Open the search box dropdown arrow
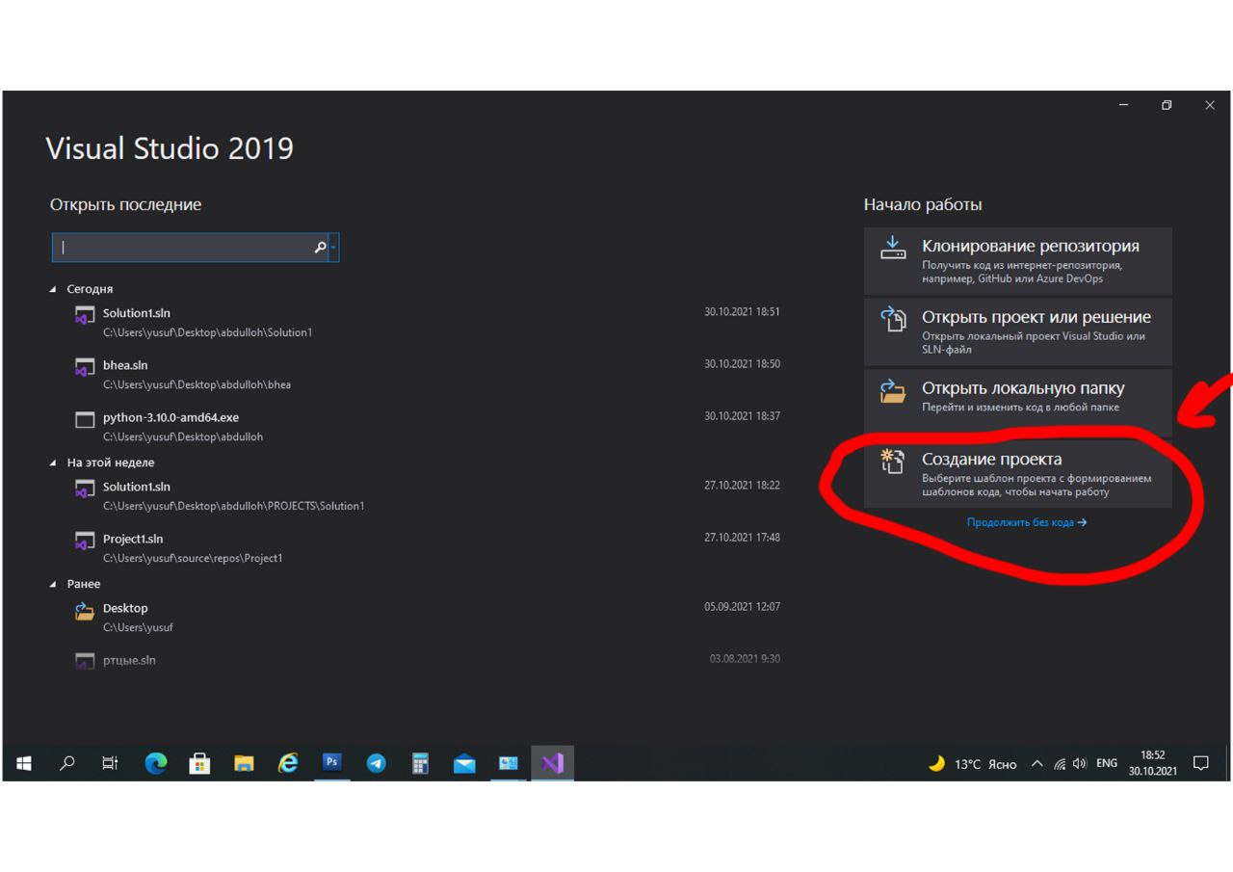The image size is (1233, 872). coord(334,248)
